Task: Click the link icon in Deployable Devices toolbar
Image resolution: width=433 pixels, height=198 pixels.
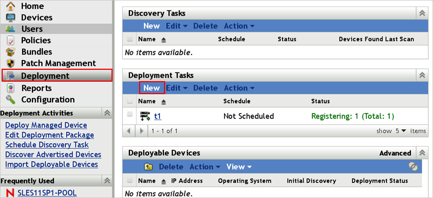Action: tap(413, 166)
